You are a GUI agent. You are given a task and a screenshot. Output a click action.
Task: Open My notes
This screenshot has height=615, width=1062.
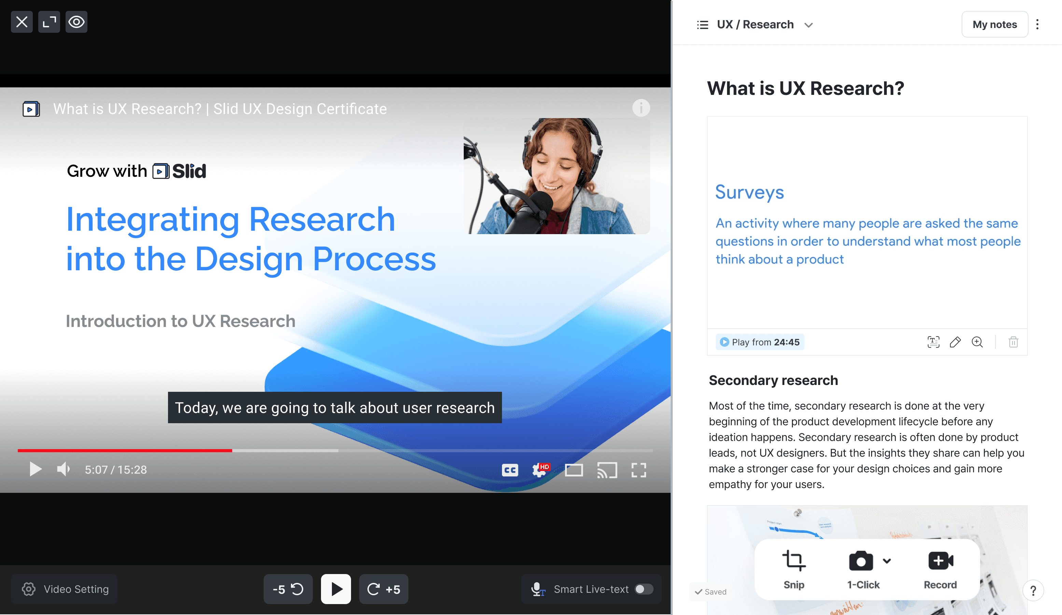995,25
